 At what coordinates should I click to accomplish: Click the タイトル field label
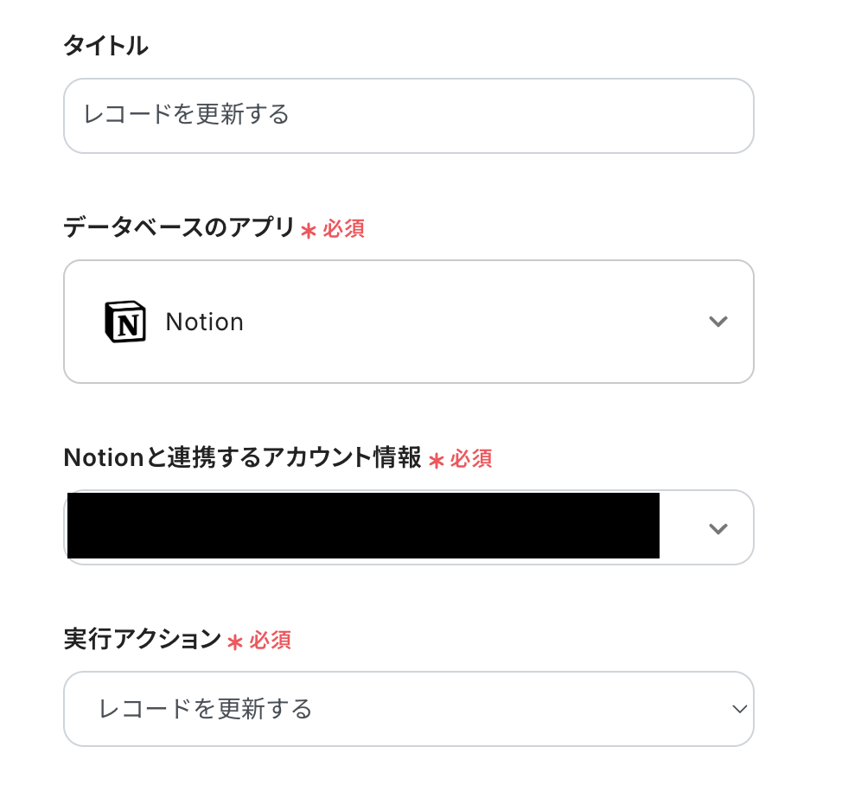pyautogui.click(x=105, y=46)
